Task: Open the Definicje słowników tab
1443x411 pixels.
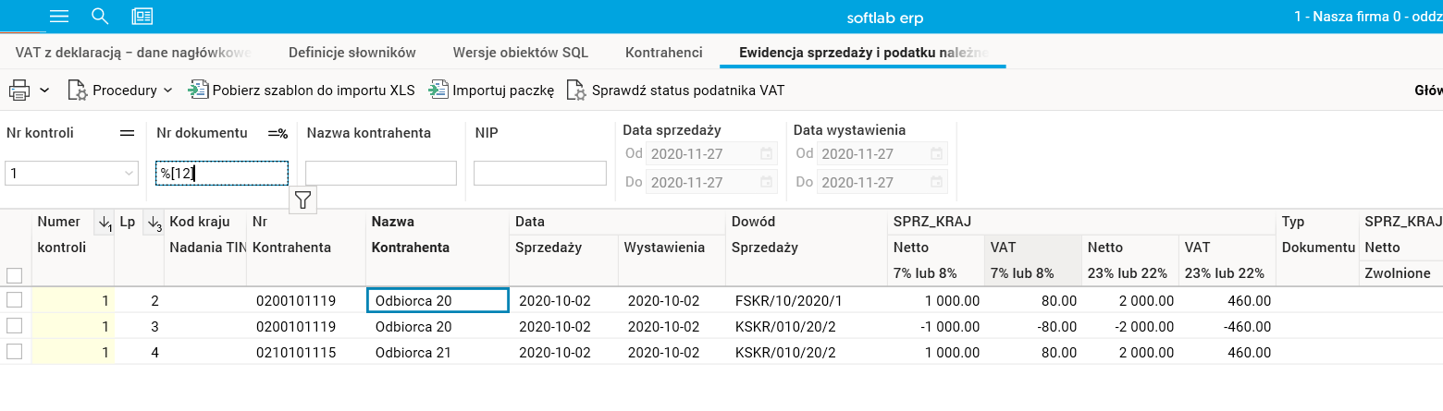Action: tap(352, 52)
